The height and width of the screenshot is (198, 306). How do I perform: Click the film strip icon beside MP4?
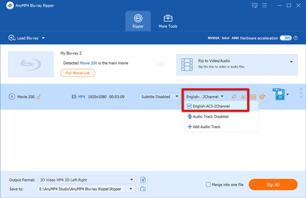pyautogui.click(x=74, y=97)
